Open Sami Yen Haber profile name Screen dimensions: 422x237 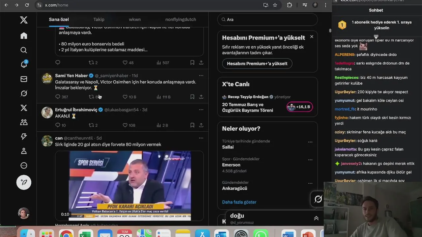coord(71,76)
